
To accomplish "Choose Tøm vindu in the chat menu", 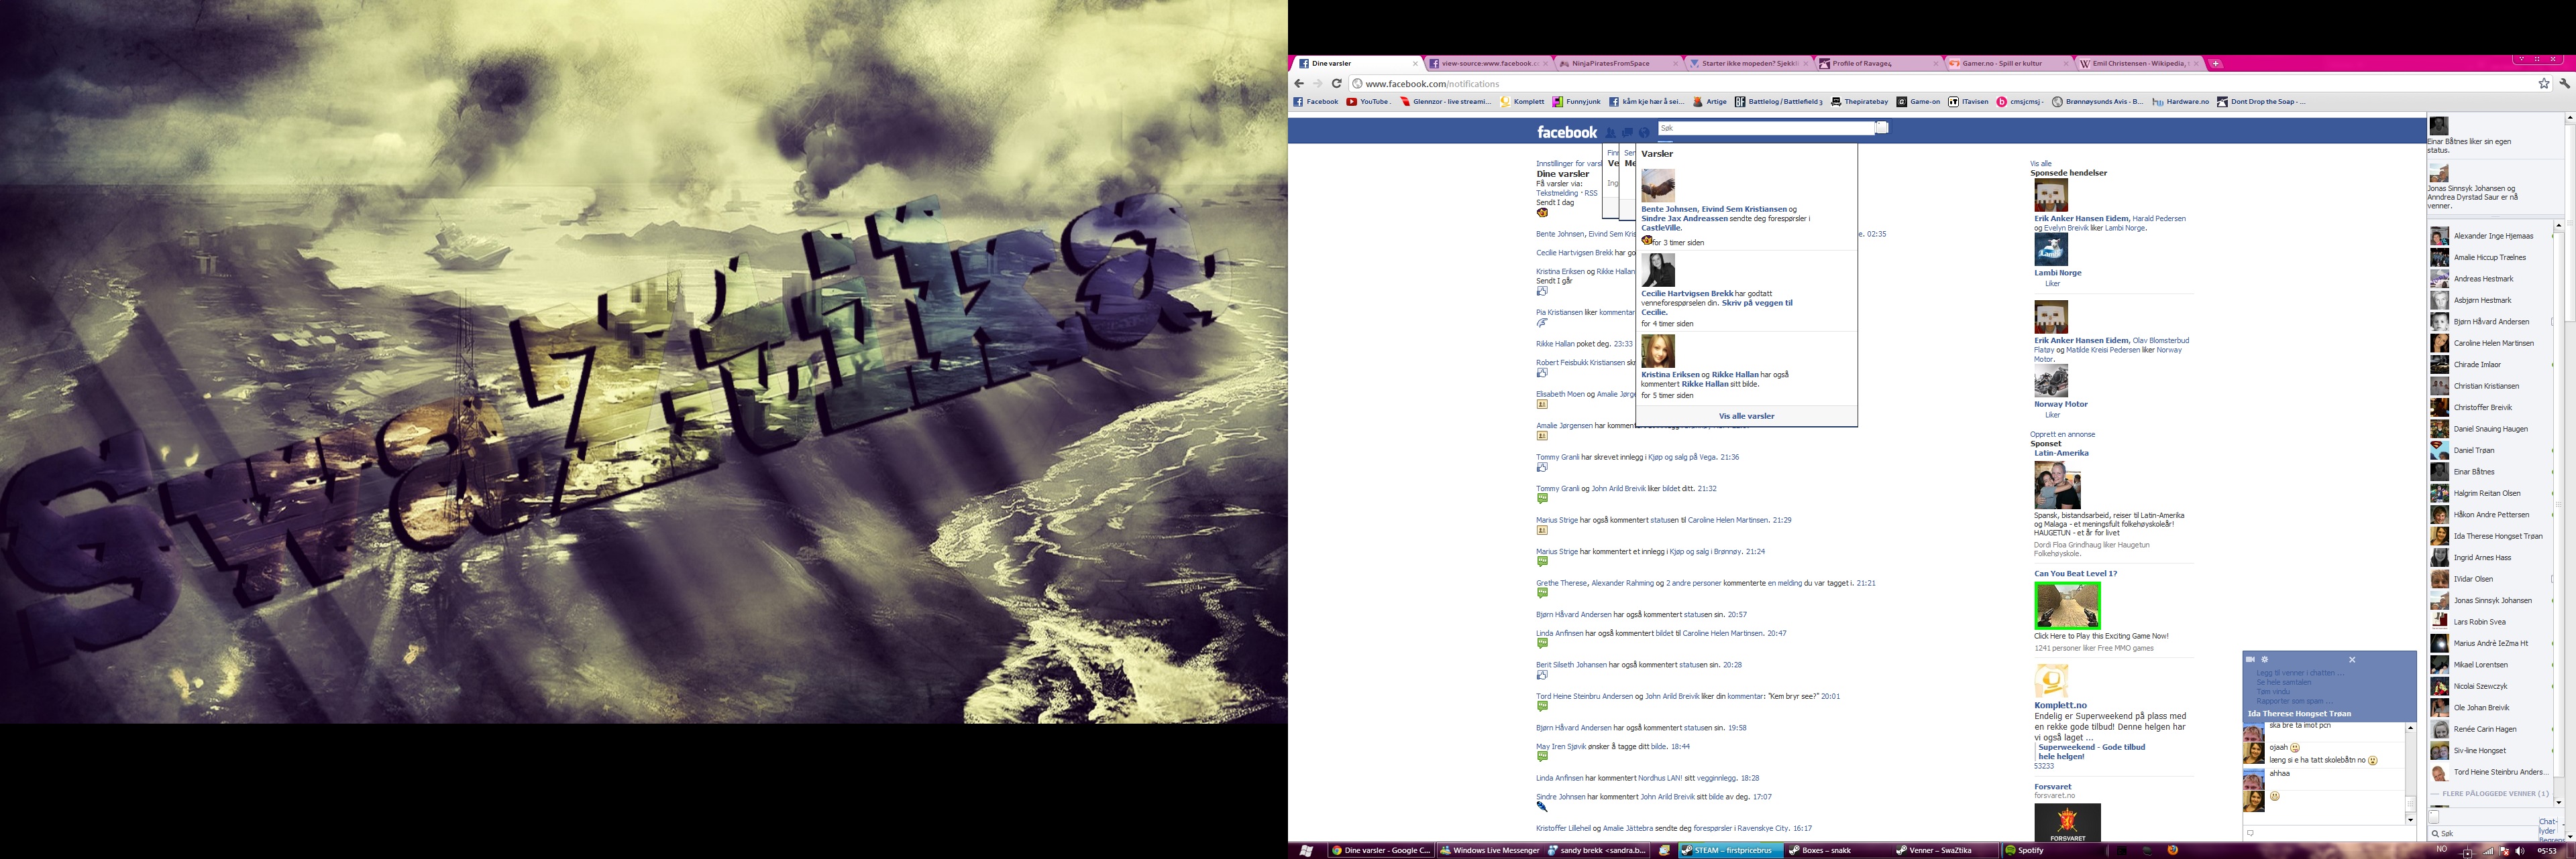I will (x=2272, y=691).
